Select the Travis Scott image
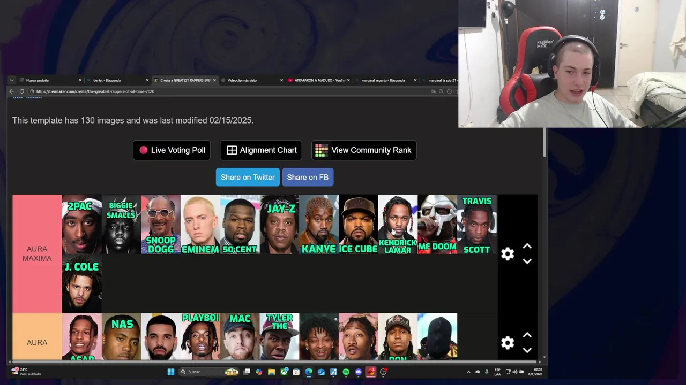686x385 pixels. pyautogui.click(x=476, y=224)
